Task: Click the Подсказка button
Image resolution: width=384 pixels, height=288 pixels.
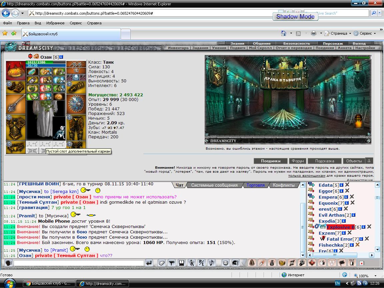Action: (x=324, y=161)
